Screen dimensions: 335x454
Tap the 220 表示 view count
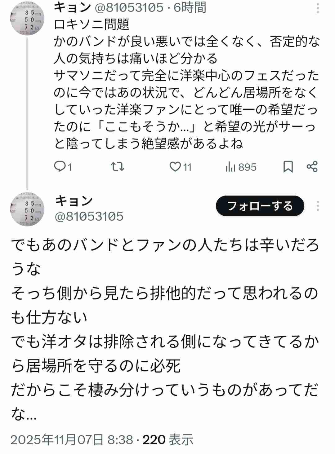(x=168, y=439)
